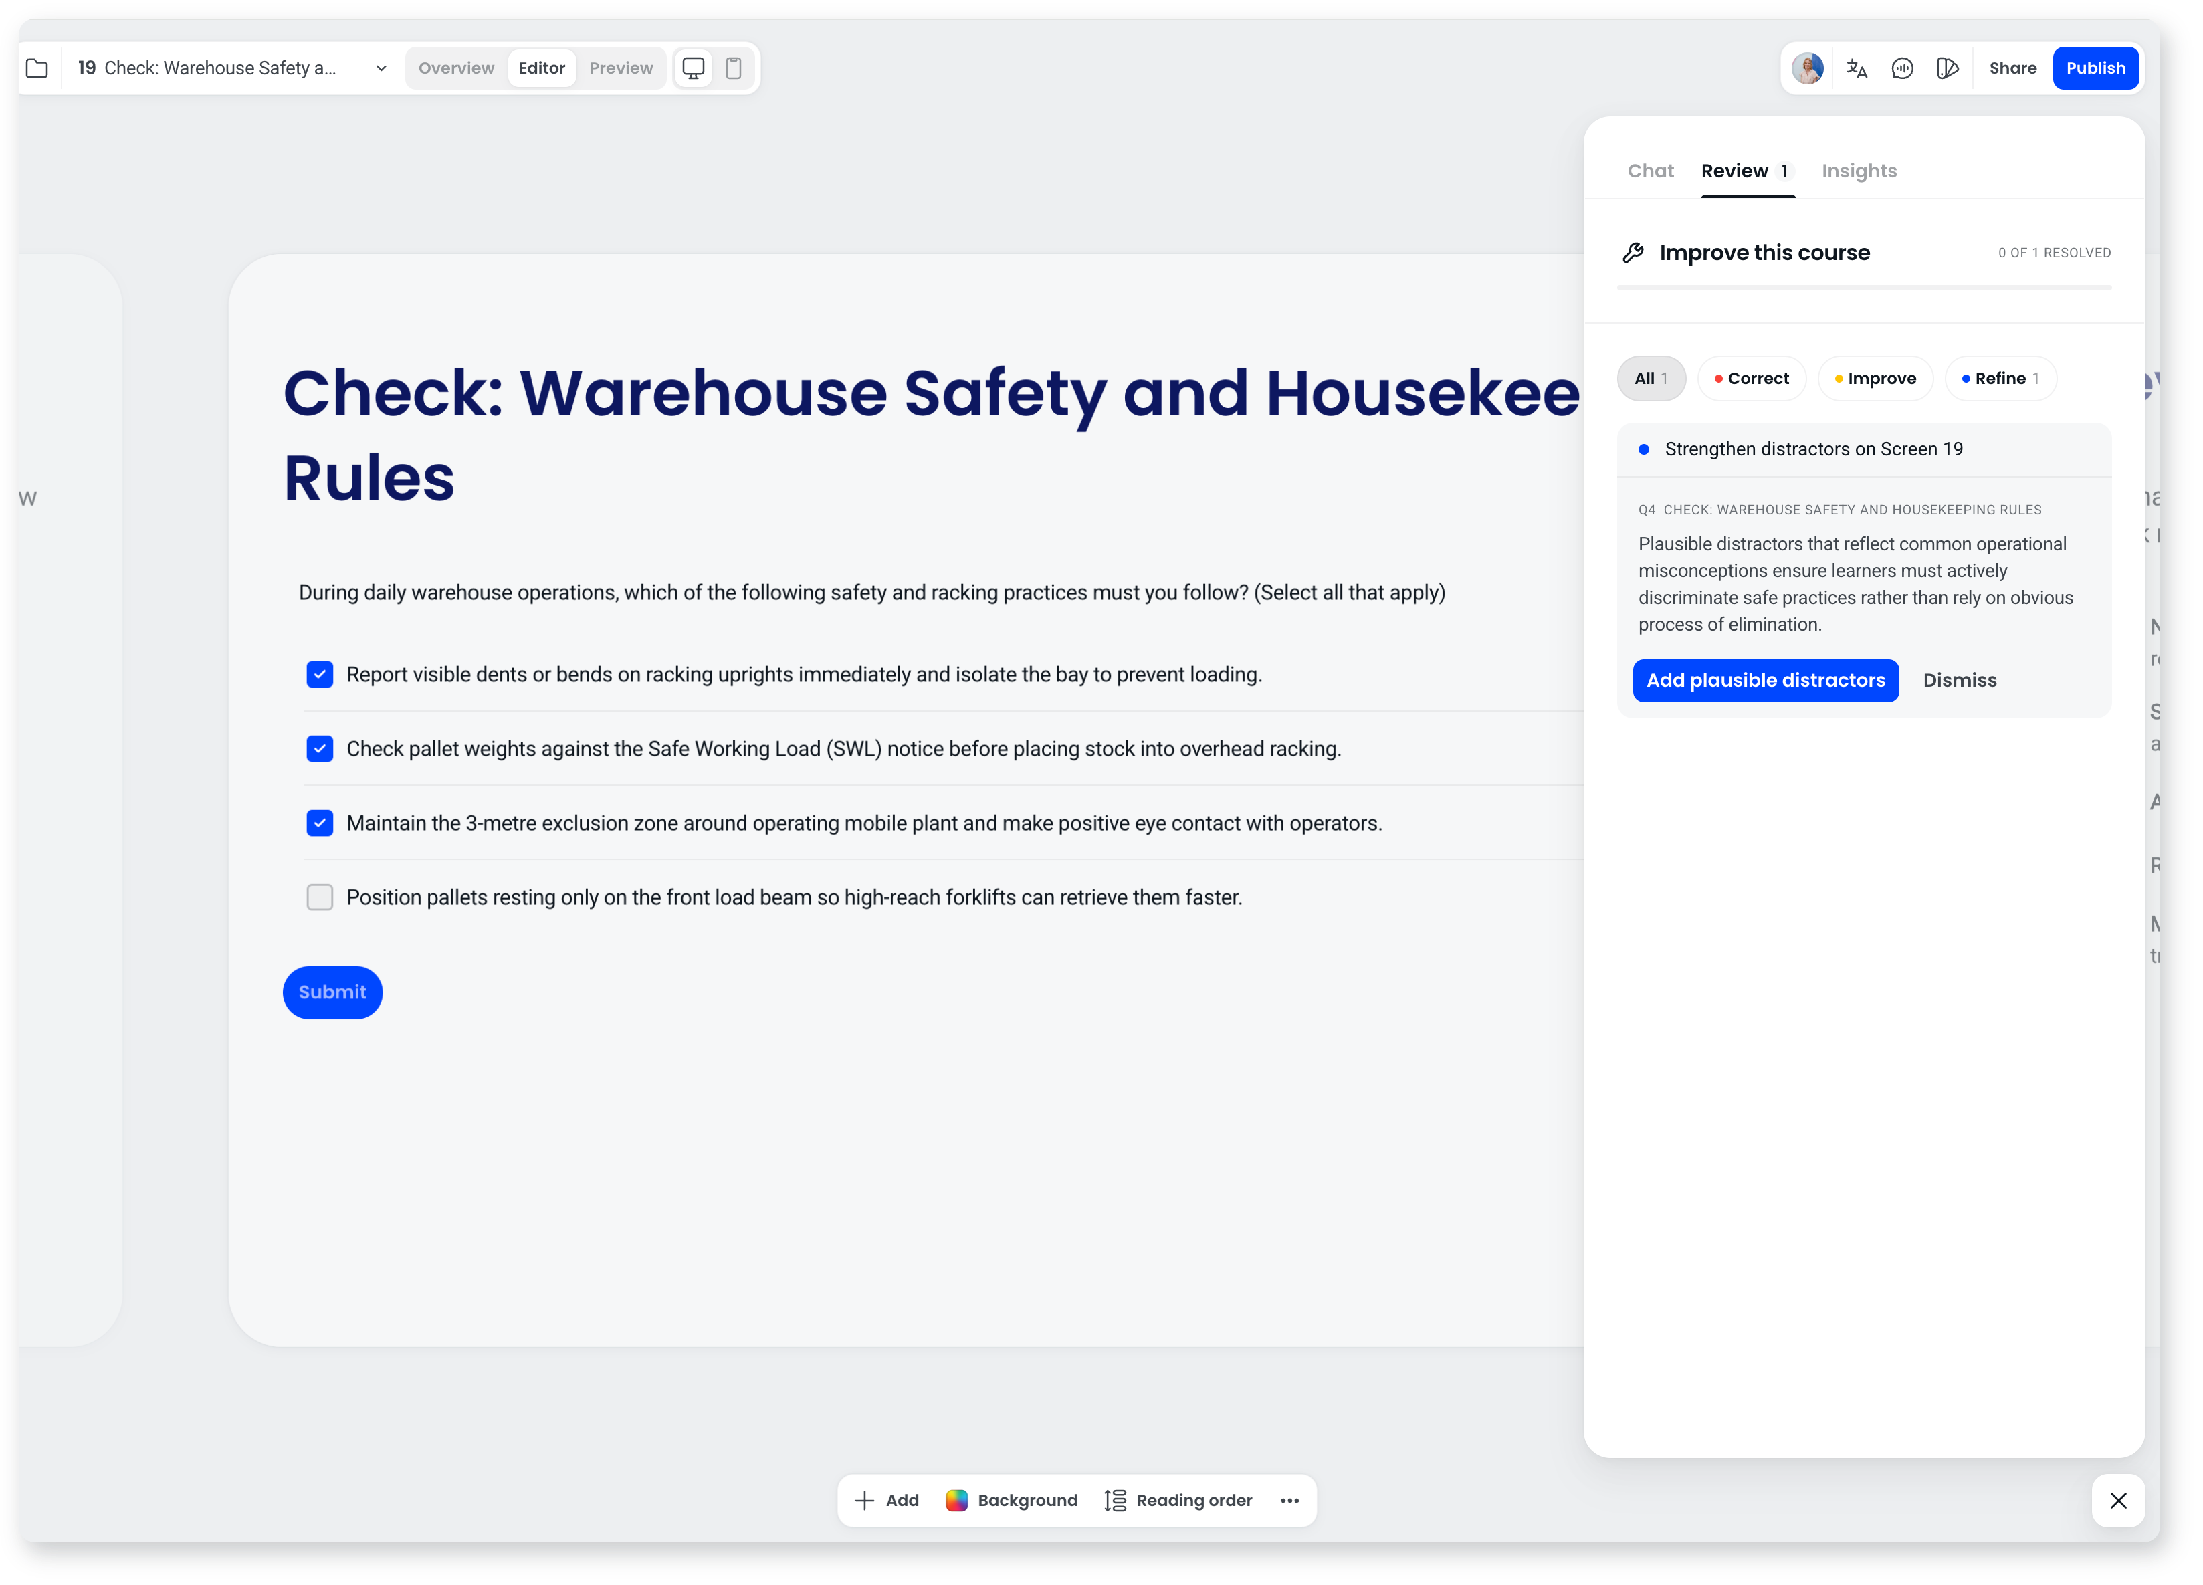The width and height of the screenshot is (2203, 1585).
Task: Publish the course
Action: click(x=2095, y=68)
